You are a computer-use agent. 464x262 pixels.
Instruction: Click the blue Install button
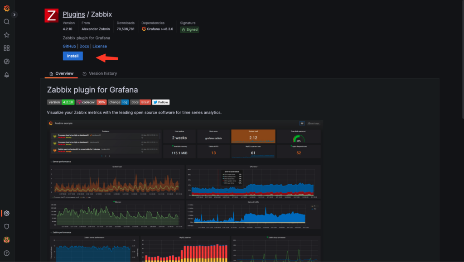coord(73,56)
